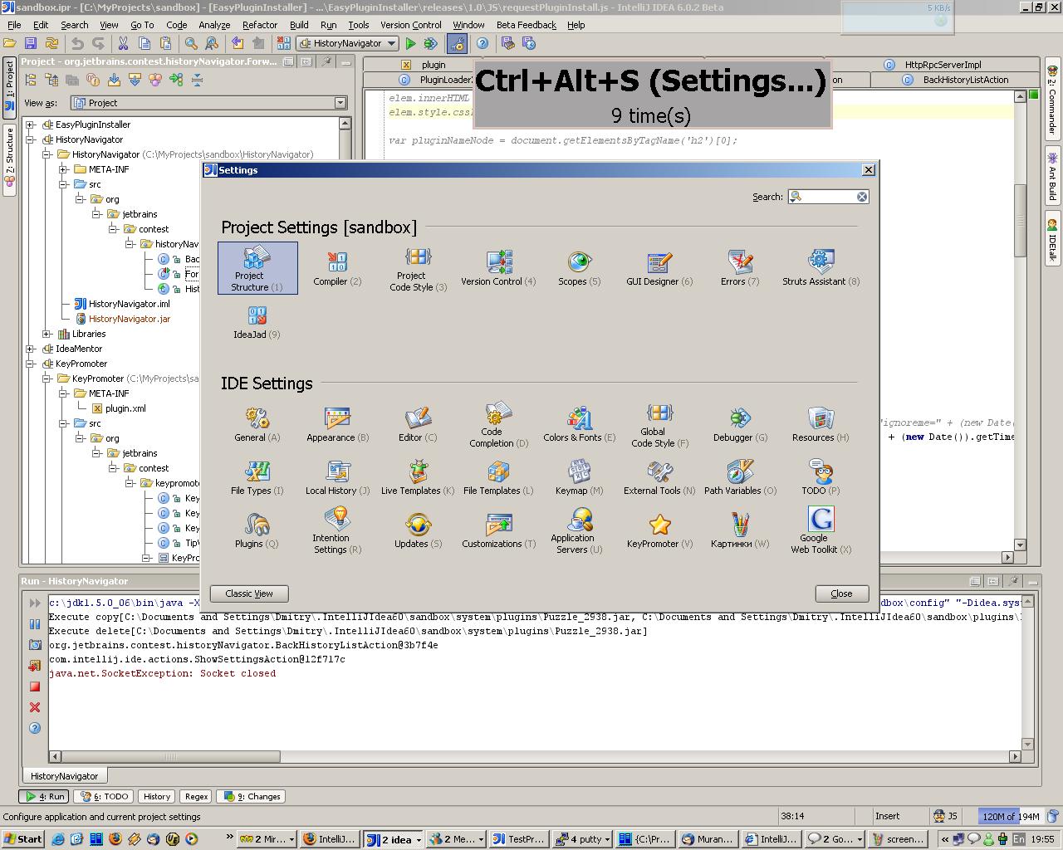Click the green Run button in toolbar
Viewport: 1063px width, 850px height.
410,43
